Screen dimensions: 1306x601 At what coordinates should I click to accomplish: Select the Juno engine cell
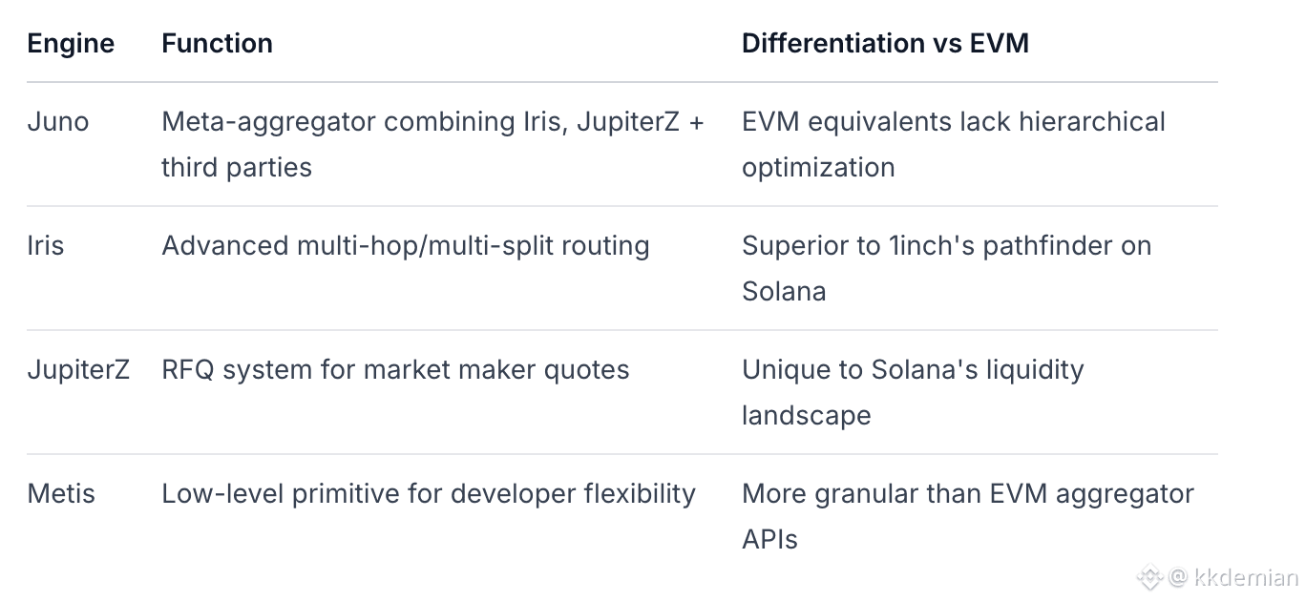[x=58, y=122]
